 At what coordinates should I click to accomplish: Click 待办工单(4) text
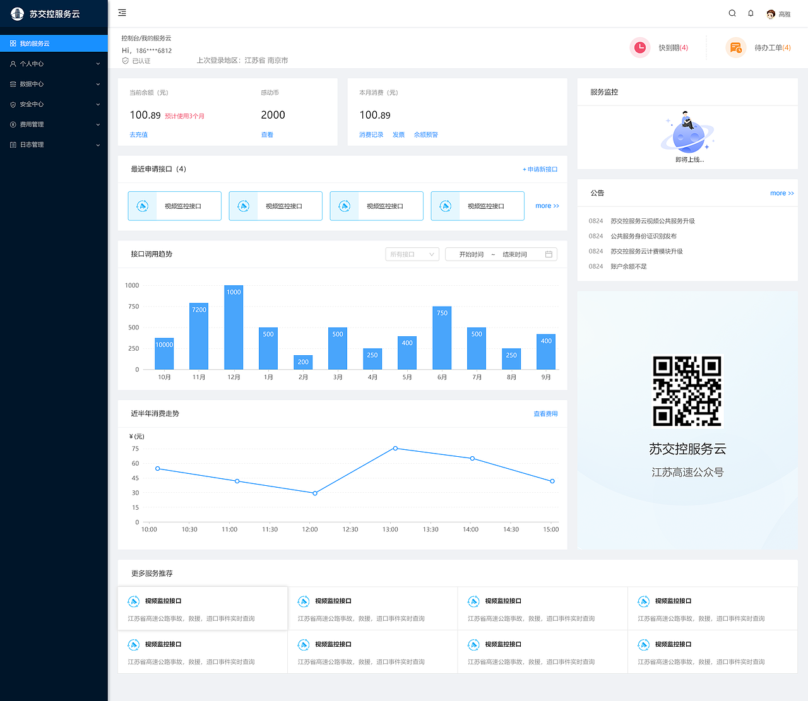pos(773,47)
